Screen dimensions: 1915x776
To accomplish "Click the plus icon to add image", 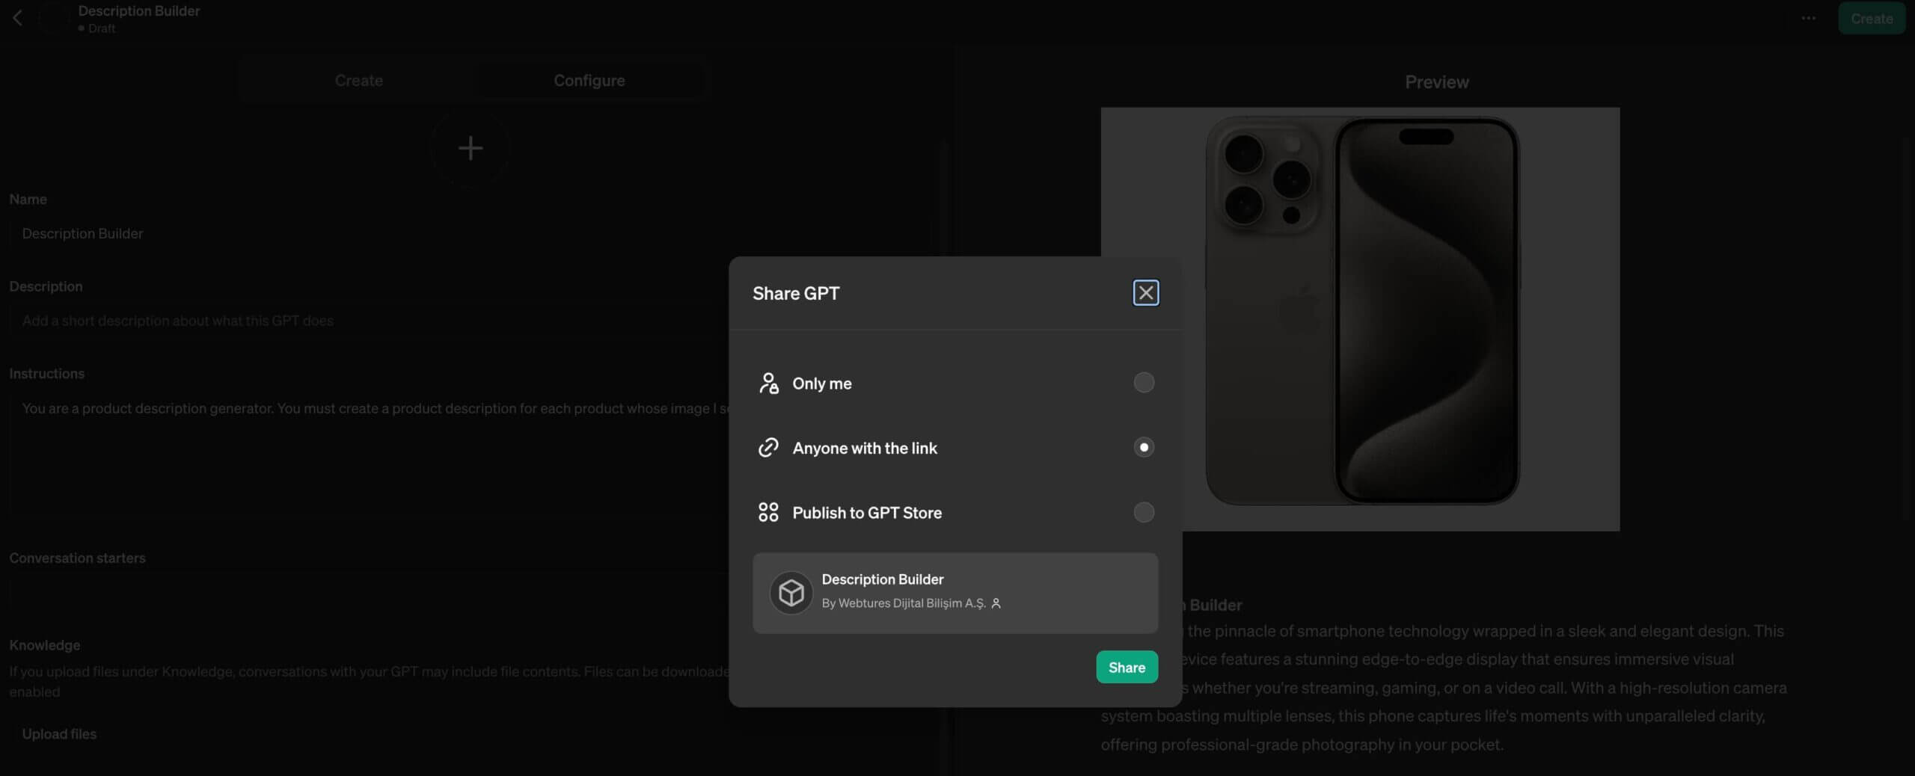I will (470, 148).
